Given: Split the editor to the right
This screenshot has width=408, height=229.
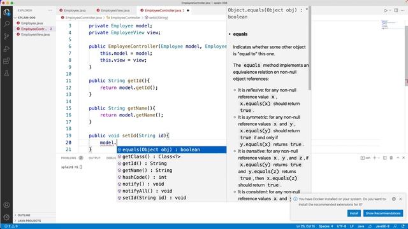Looking at the screenshot, I should pyautogui.click(x=396, y=10).
